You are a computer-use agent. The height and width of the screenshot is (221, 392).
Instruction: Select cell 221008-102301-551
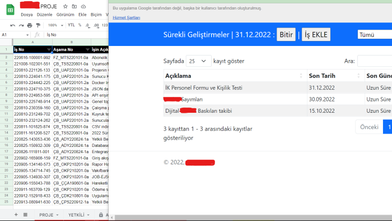[32, 64]
